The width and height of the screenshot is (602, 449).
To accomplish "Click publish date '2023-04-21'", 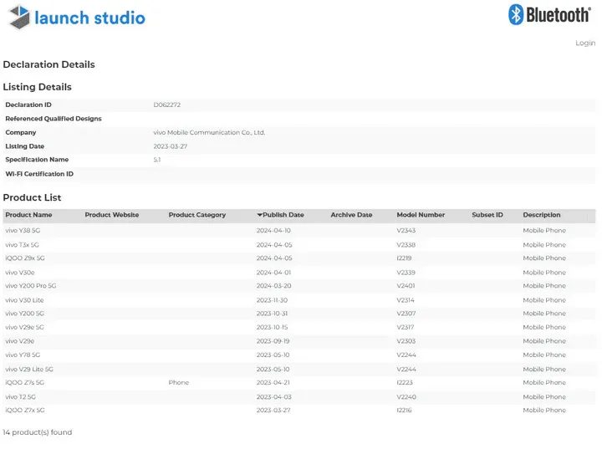I will (273, 383).
